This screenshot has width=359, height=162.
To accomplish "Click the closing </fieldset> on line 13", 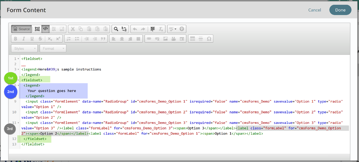I will point(33,144).
